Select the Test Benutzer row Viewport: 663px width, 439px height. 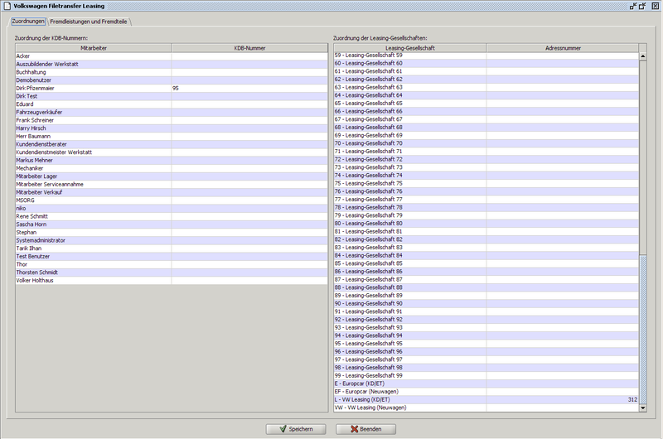click(172, 257)
